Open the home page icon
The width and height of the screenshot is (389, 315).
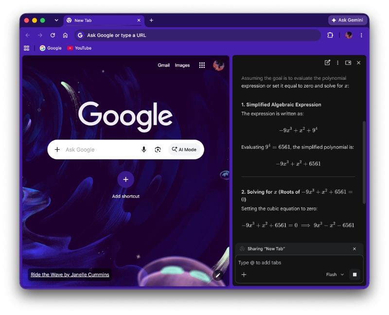[65, 35]
